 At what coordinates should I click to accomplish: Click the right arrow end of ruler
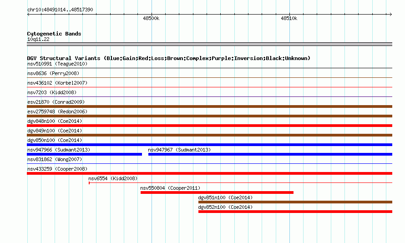(x=390, y=14)
